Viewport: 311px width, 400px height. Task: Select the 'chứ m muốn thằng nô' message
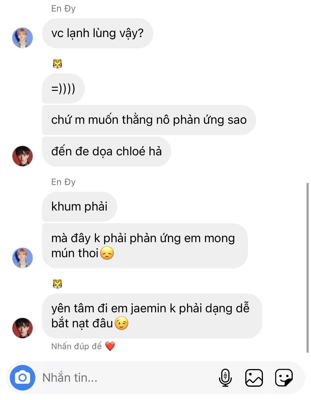pyautogui.click(x=149, y=120)
